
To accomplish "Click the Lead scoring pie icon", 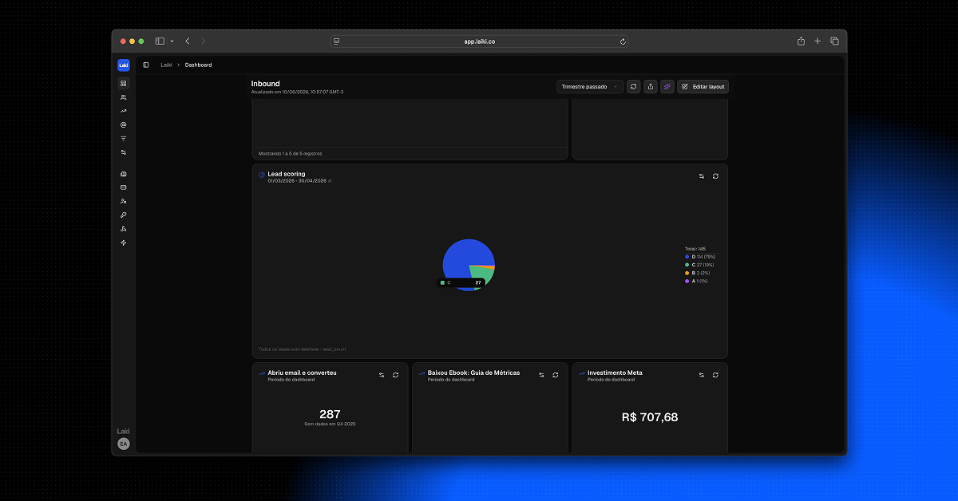I will [x=262, y=174].
